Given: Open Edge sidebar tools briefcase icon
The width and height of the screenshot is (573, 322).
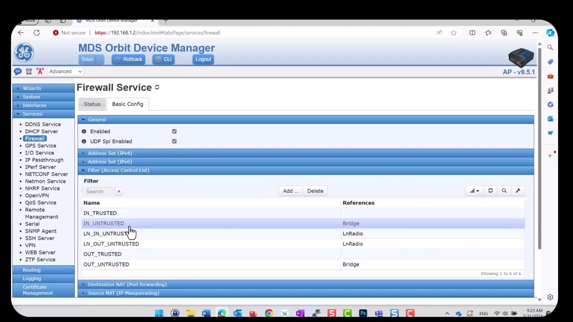Looking at the screenshot, I should click(550, 76).
